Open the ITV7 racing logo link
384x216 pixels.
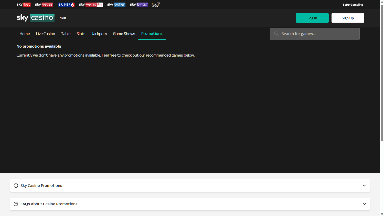156,5
